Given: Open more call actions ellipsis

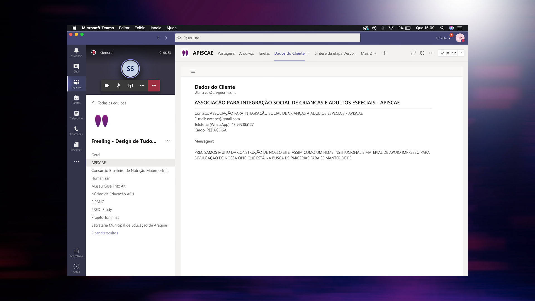Looking at the screenshot, I should tap(142, 86).
